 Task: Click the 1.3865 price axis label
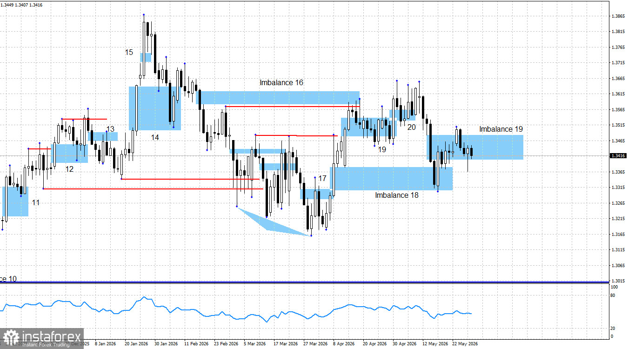pos(619,16)
